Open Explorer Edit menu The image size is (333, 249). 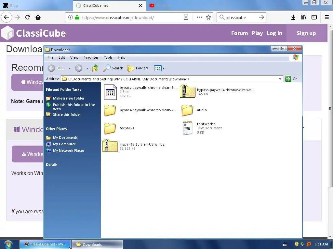pyautogui.click(x=62, y=57)
